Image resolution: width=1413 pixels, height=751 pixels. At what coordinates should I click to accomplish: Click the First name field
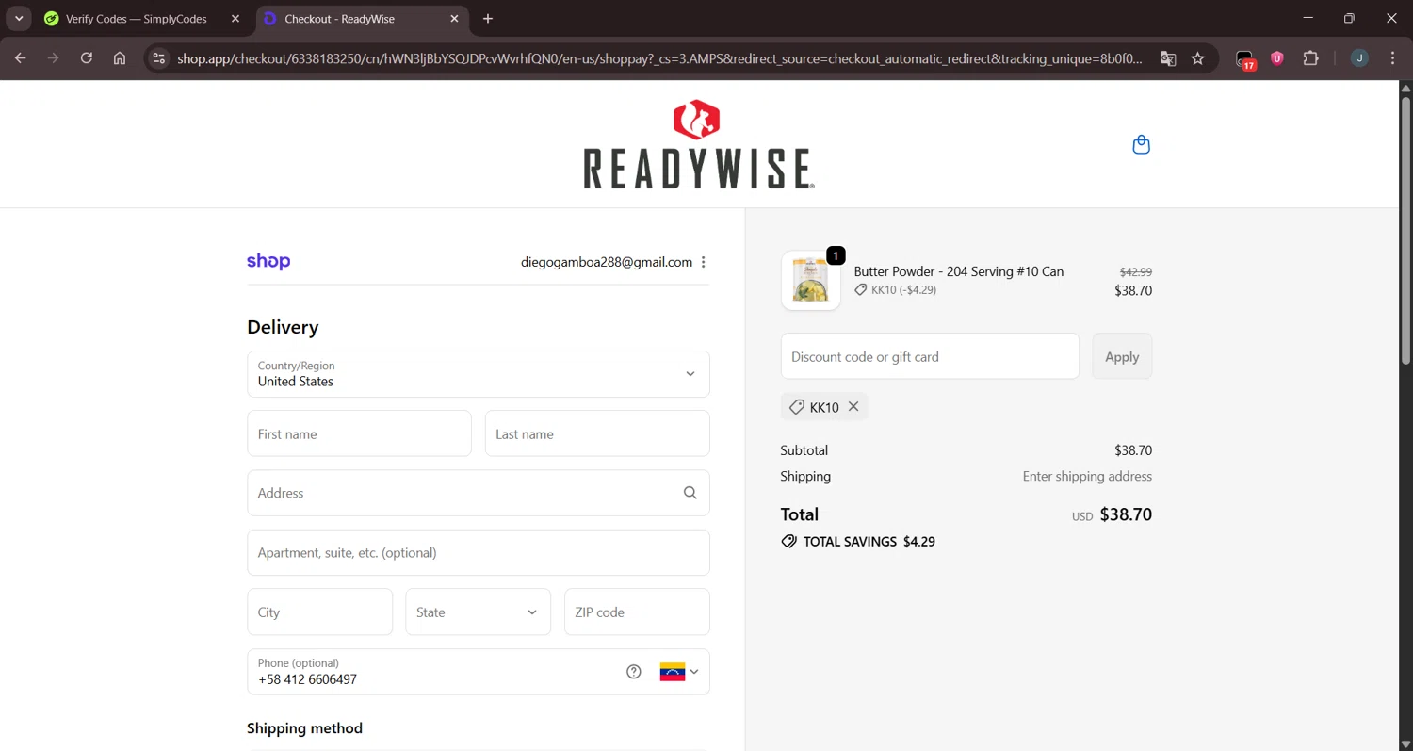[x=359, y=433]
